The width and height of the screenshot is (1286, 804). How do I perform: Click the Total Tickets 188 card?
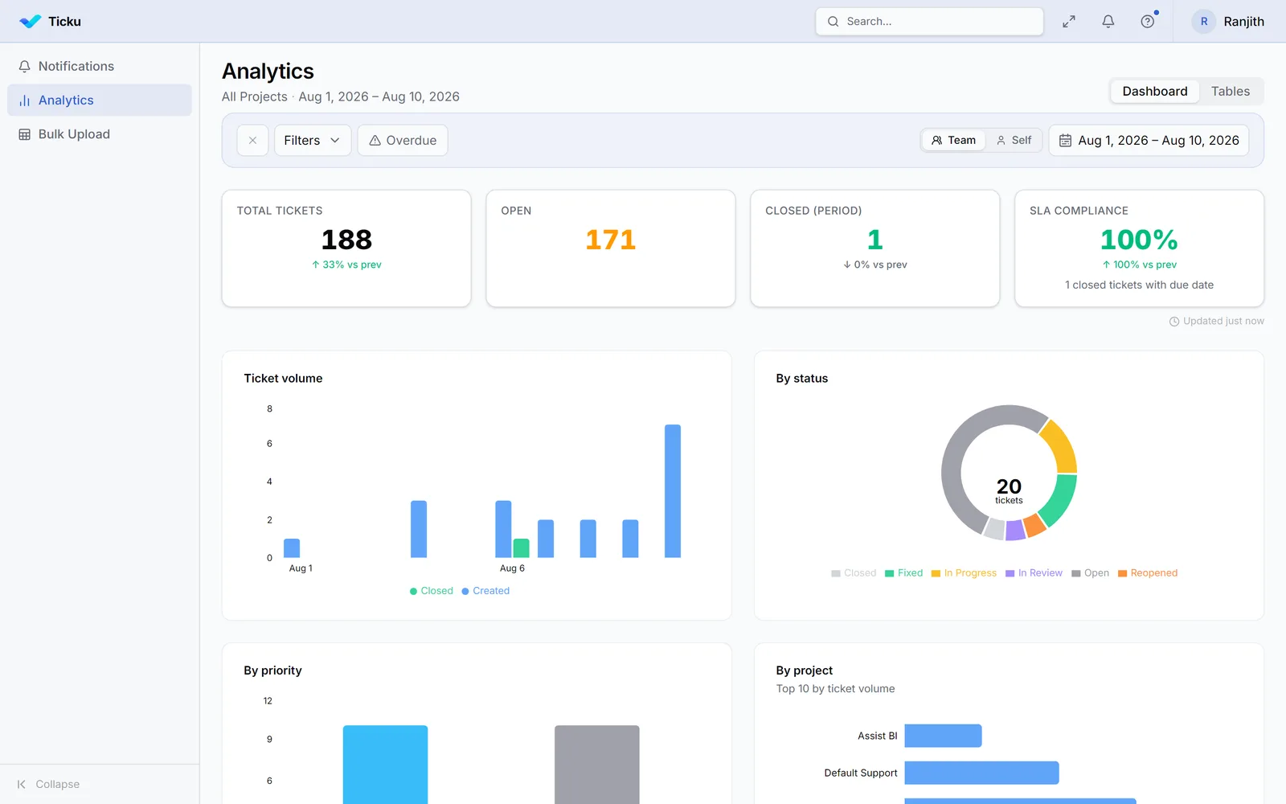[x=346, y=248]
